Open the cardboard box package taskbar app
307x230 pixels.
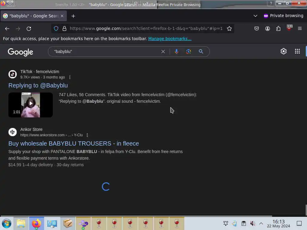tap(67, 223)
